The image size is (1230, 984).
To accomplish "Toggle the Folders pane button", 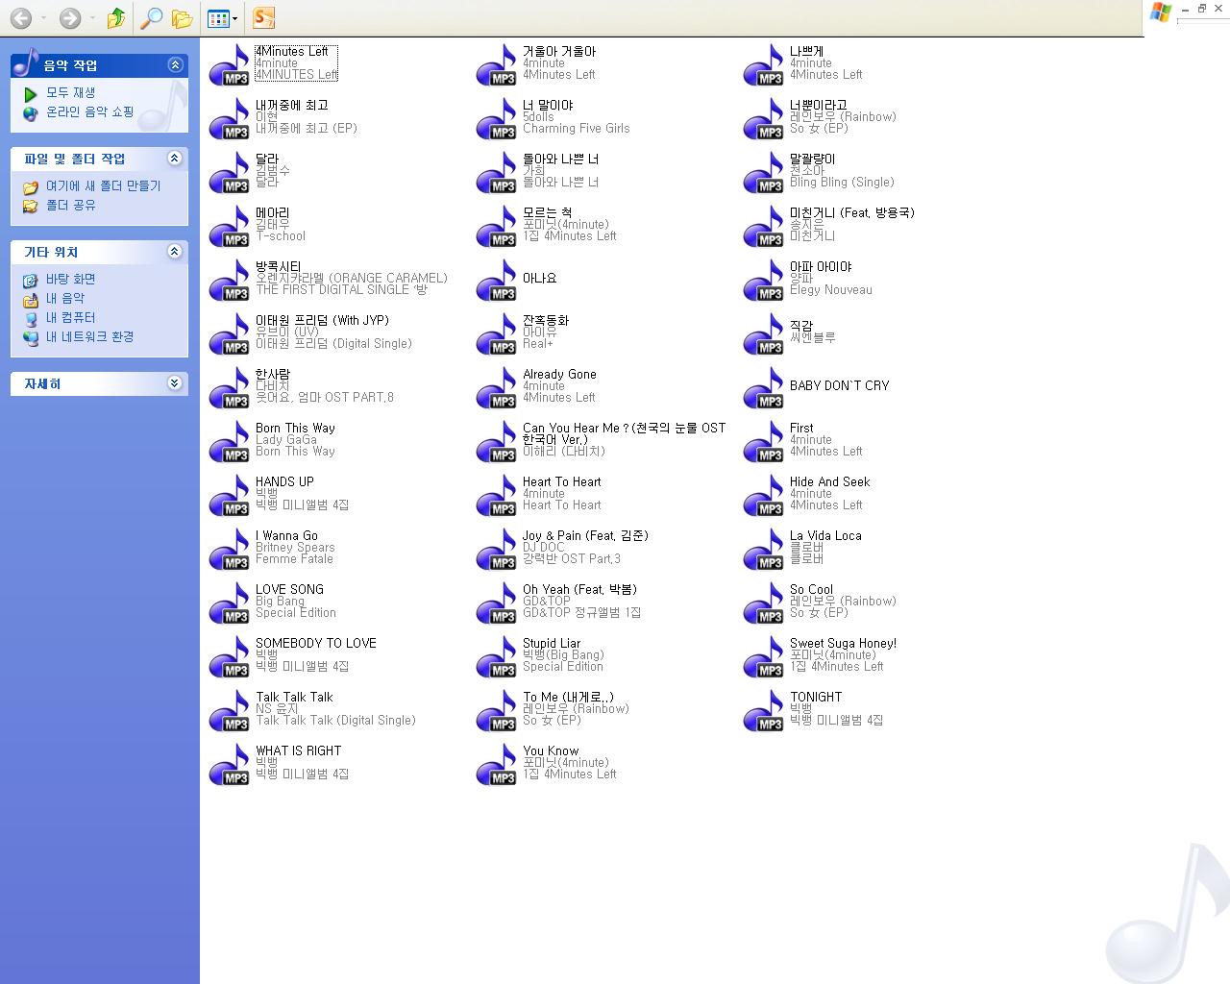I will click(x=182, y=18).
